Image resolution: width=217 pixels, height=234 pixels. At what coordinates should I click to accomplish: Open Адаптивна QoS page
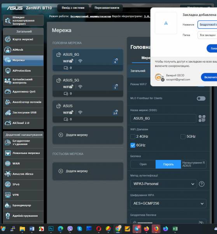pyautogui.click(x=23, y=92)
